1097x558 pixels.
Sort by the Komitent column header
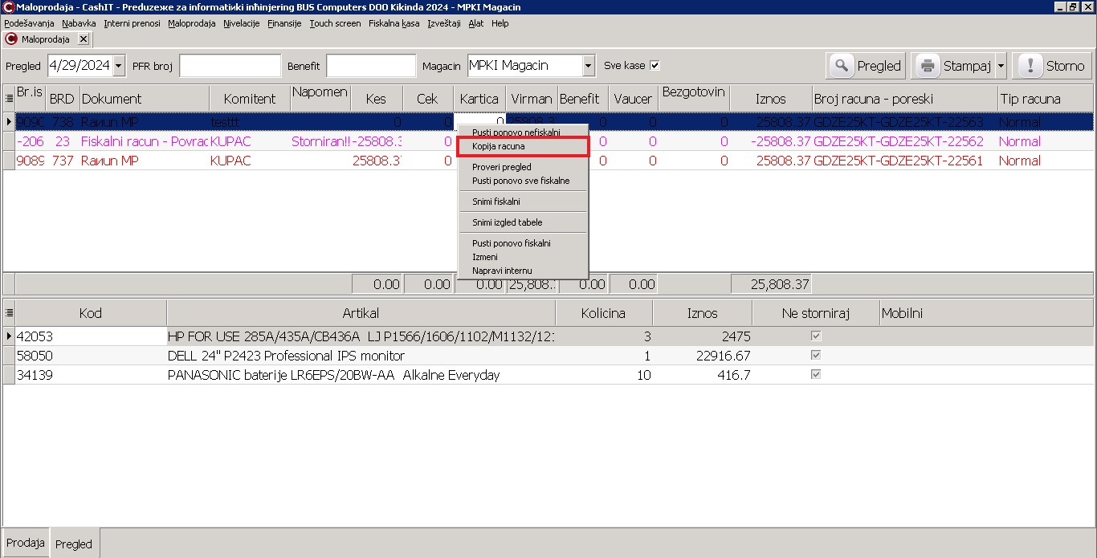coord(250,99)
